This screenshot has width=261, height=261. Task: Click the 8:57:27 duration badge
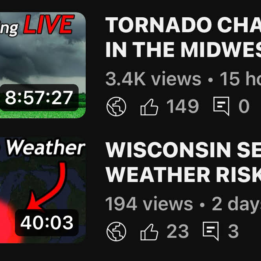pos(39,97)
